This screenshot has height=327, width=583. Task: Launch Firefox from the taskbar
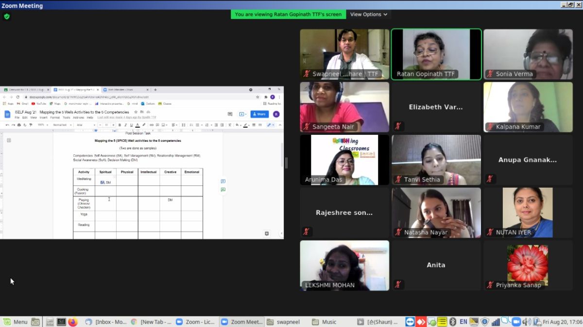[x=73, y=322]
